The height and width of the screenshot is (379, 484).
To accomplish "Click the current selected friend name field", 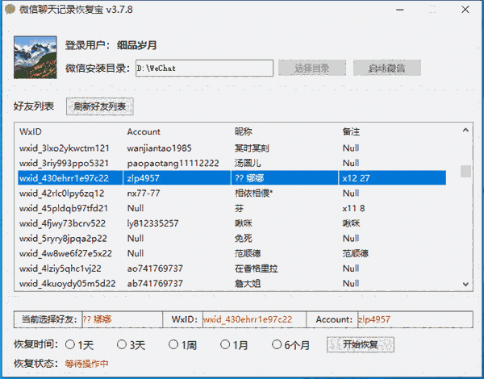I will [123, 319].
